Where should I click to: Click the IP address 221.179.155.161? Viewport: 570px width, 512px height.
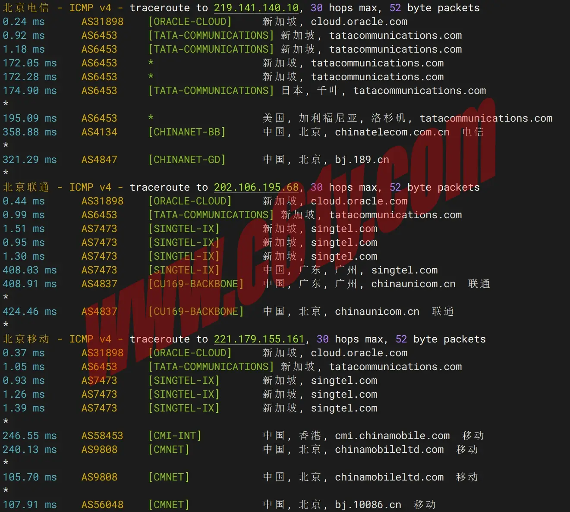259,339
